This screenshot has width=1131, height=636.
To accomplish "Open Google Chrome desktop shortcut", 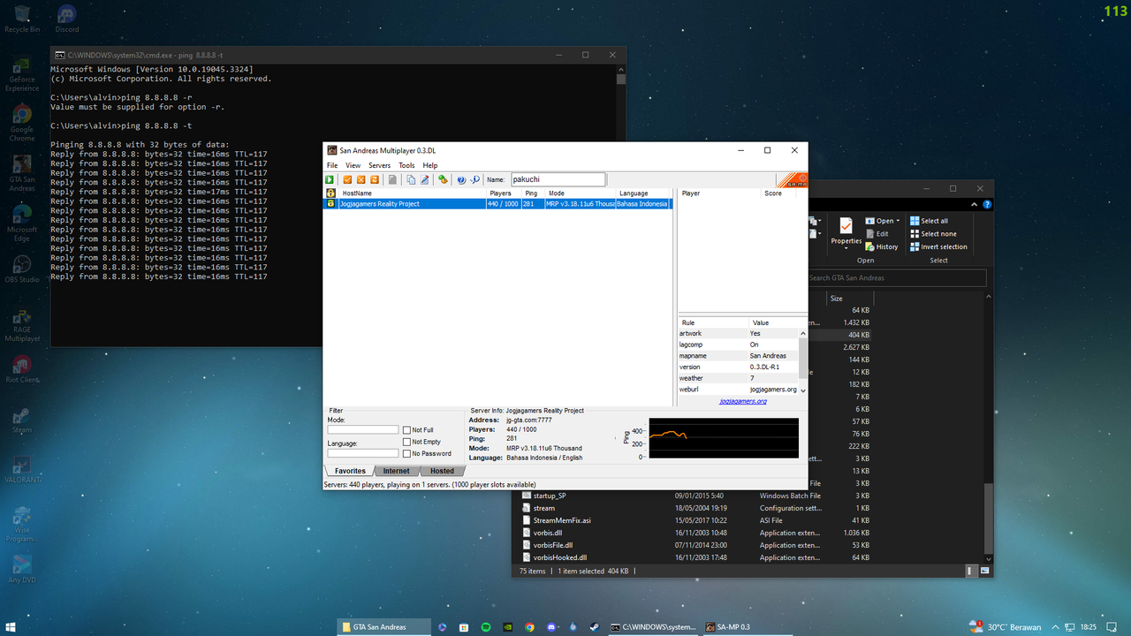I will pyautogui.click(x=22, y=119).
